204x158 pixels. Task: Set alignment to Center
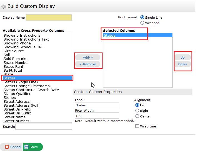coord(137,116)
